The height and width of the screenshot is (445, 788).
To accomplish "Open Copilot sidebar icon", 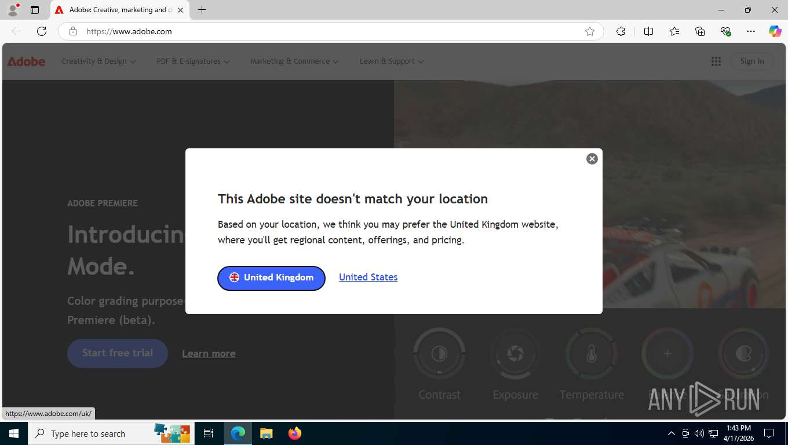I will 775,31.
